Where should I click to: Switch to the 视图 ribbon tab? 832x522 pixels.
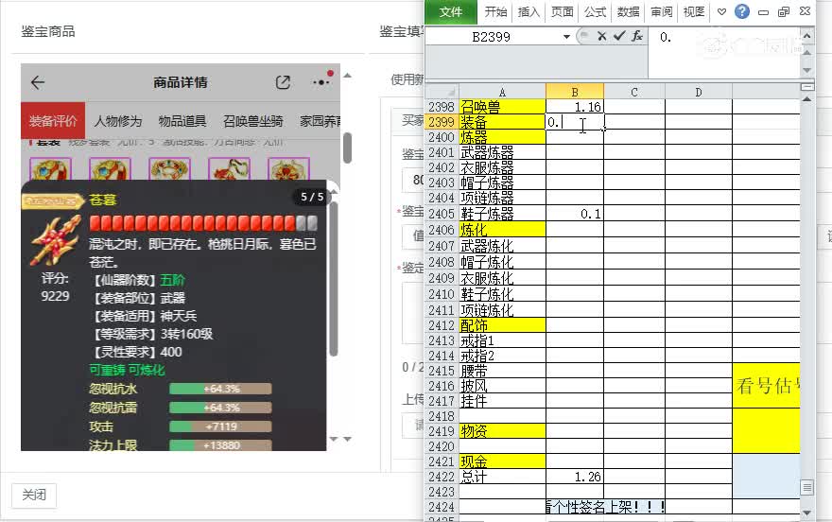click(x=694, y=11)
